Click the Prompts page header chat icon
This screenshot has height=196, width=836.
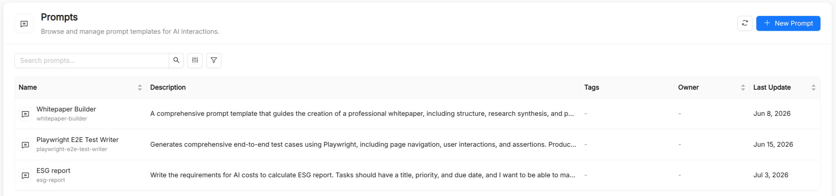(24, 24)
